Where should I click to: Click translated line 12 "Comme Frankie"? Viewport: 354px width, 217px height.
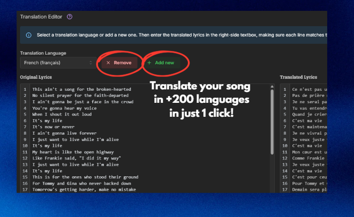point(309,158)
